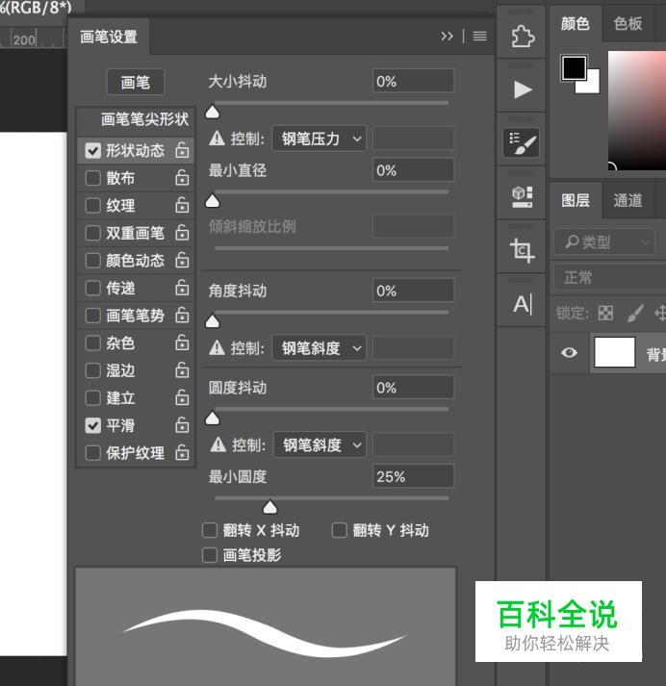Toggle lock icon for 杂色

tap(182, 343)
